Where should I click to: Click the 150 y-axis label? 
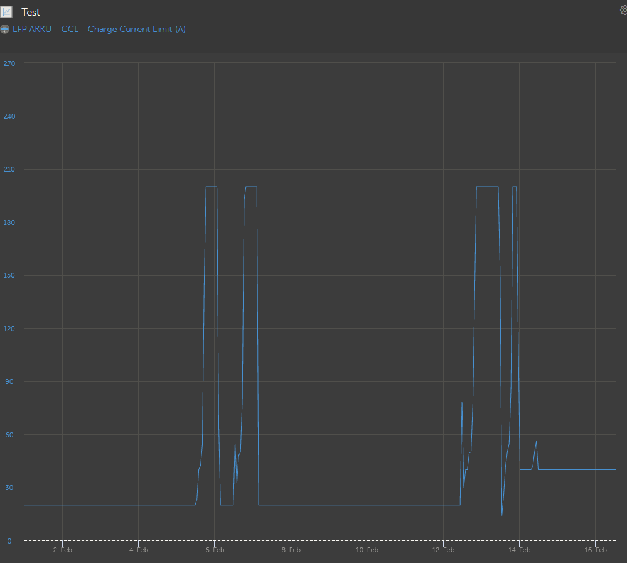9,275
